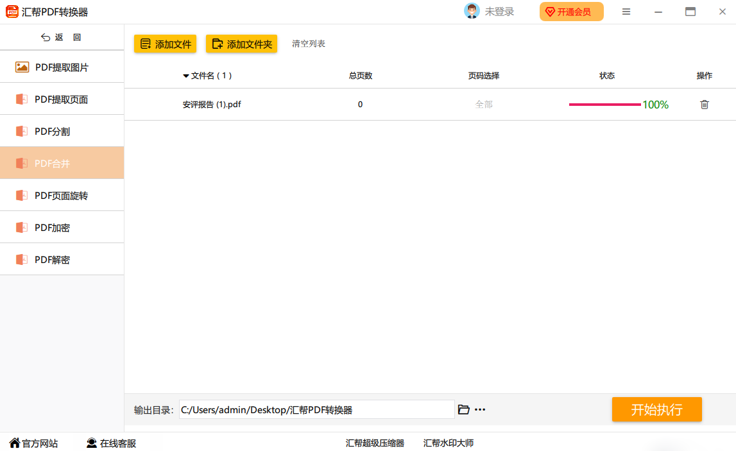Delete 安评报告 (1).pdf with trash icon
Screen dimensions: 736x451
704,105
